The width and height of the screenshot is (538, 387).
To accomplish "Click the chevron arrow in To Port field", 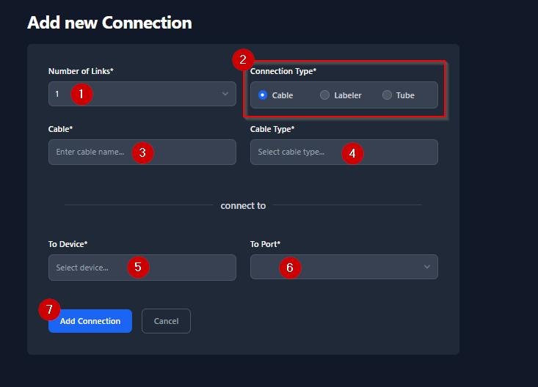I will click(x=427, y=267).
